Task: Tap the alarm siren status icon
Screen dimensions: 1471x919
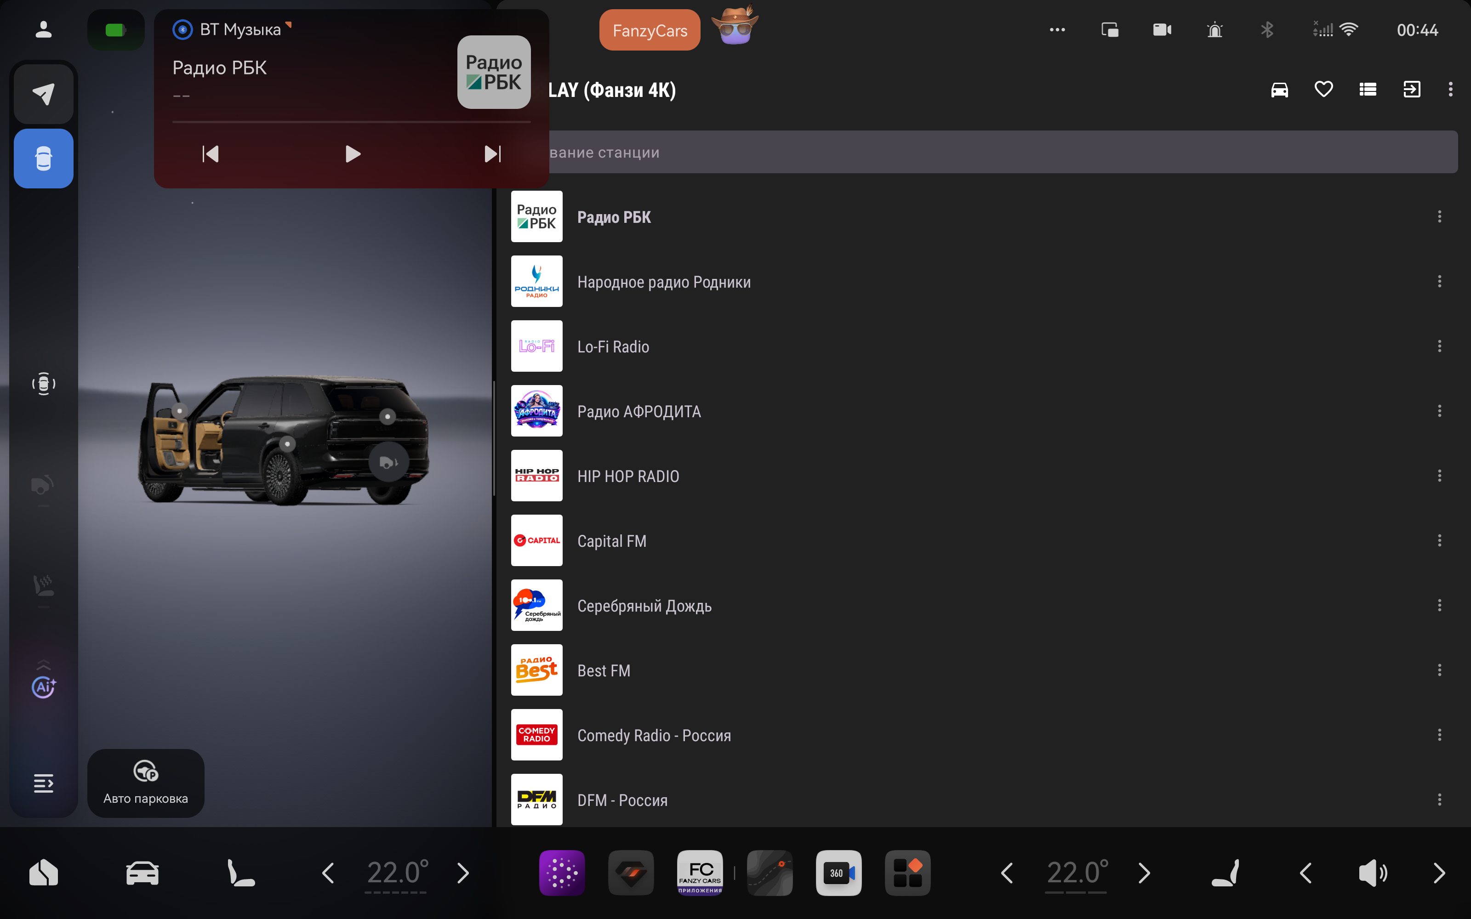Action: click(x=1214, y=30)
